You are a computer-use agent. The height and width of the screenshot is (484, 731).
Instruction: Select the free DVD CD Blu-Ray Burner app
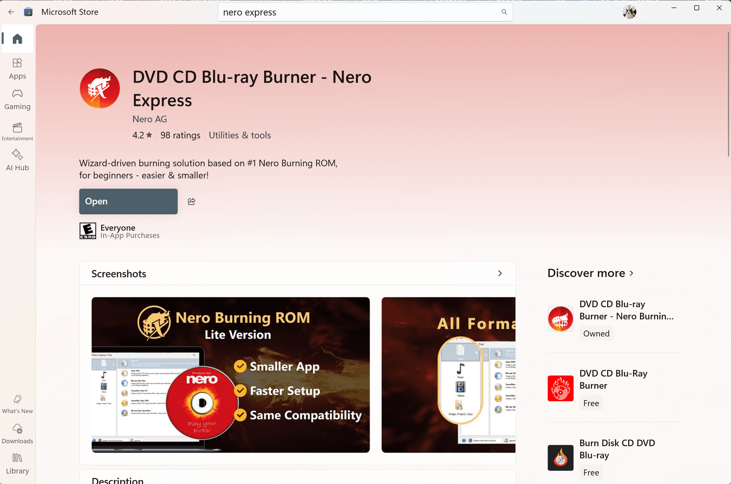click(x=613, y=387)
